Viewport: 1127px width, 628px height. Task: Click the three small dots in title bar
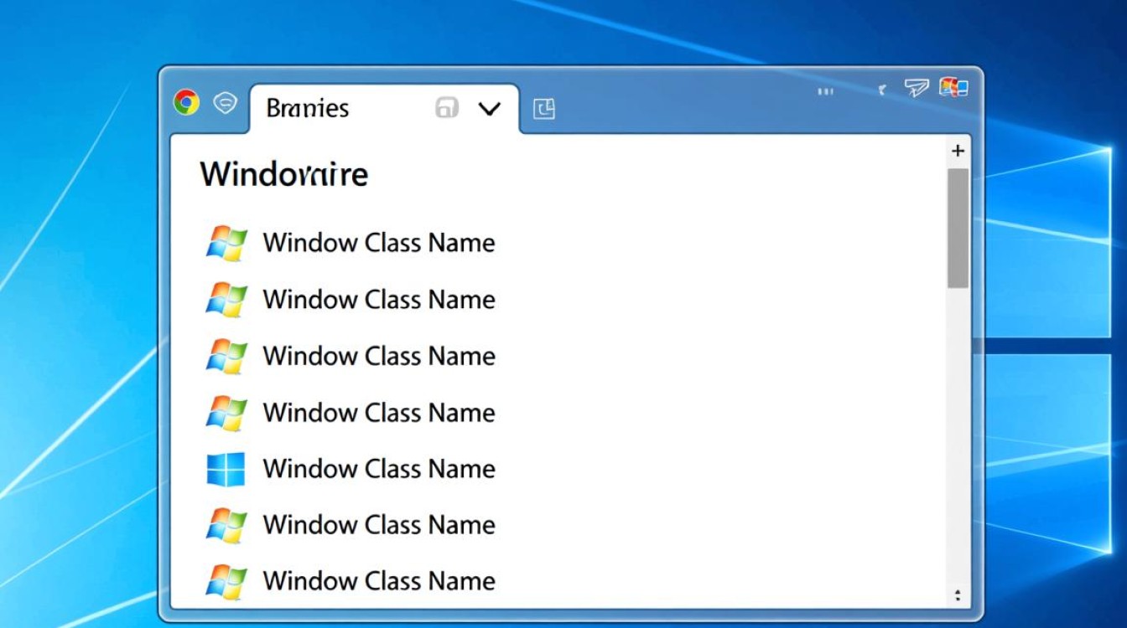[825, 91]
